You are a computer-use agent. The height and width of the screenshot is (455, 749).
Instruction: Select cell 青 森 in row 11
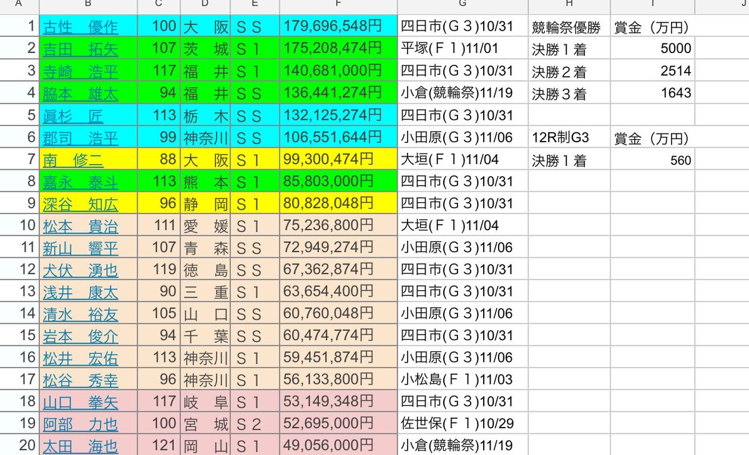point(205,248)
